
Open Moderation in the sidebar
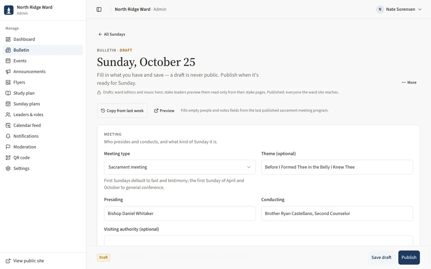(x=43, y=147)
